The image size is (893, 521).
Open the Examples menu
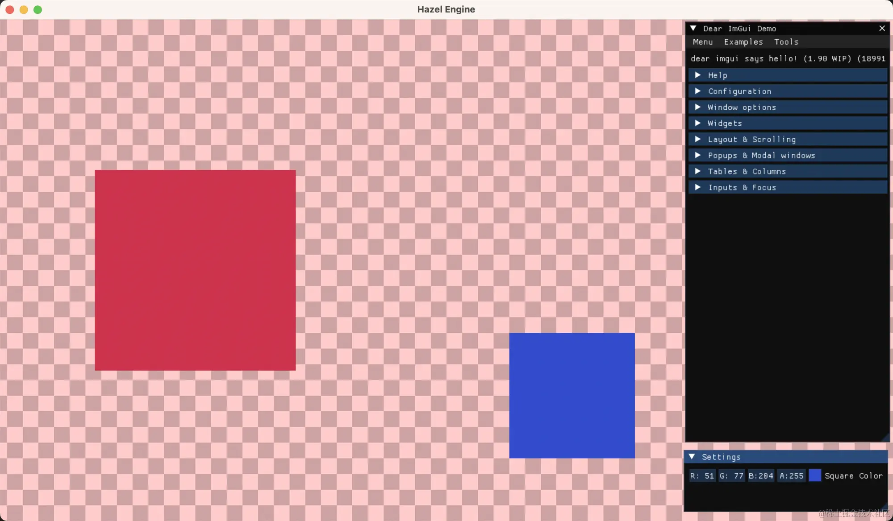(743, 41)
